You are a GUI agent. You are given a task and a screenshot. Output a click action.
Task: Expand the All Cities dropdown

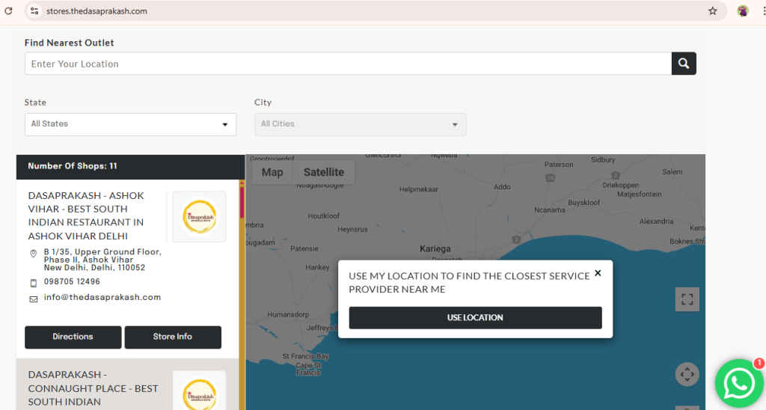(360, 124)
